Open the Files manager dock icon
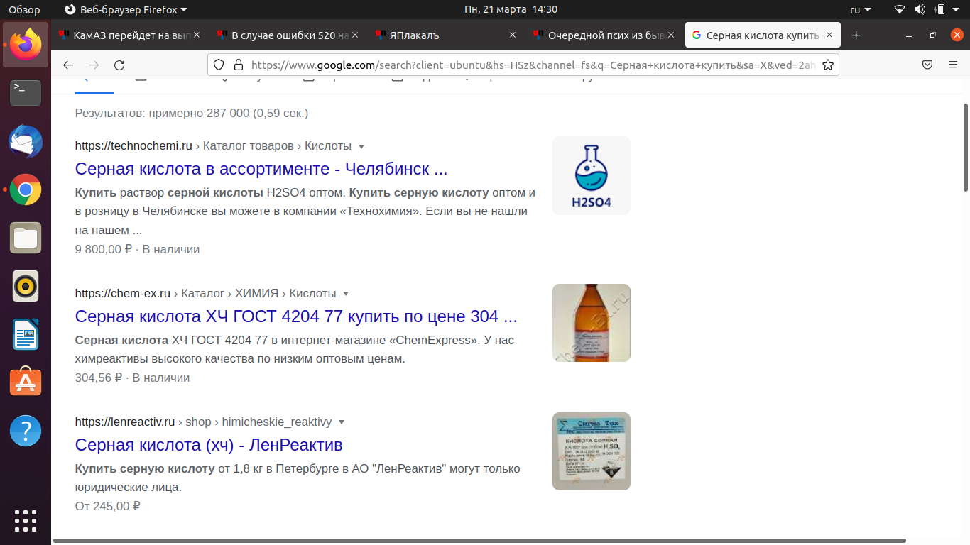This screenshot has height=545, width=970. [26, 238]
